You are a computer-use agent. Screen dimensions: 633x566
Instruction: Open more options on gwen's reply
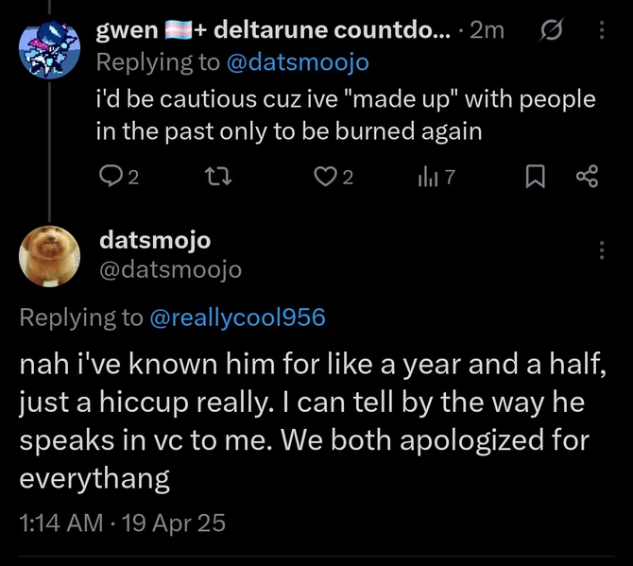click(603, 30)
